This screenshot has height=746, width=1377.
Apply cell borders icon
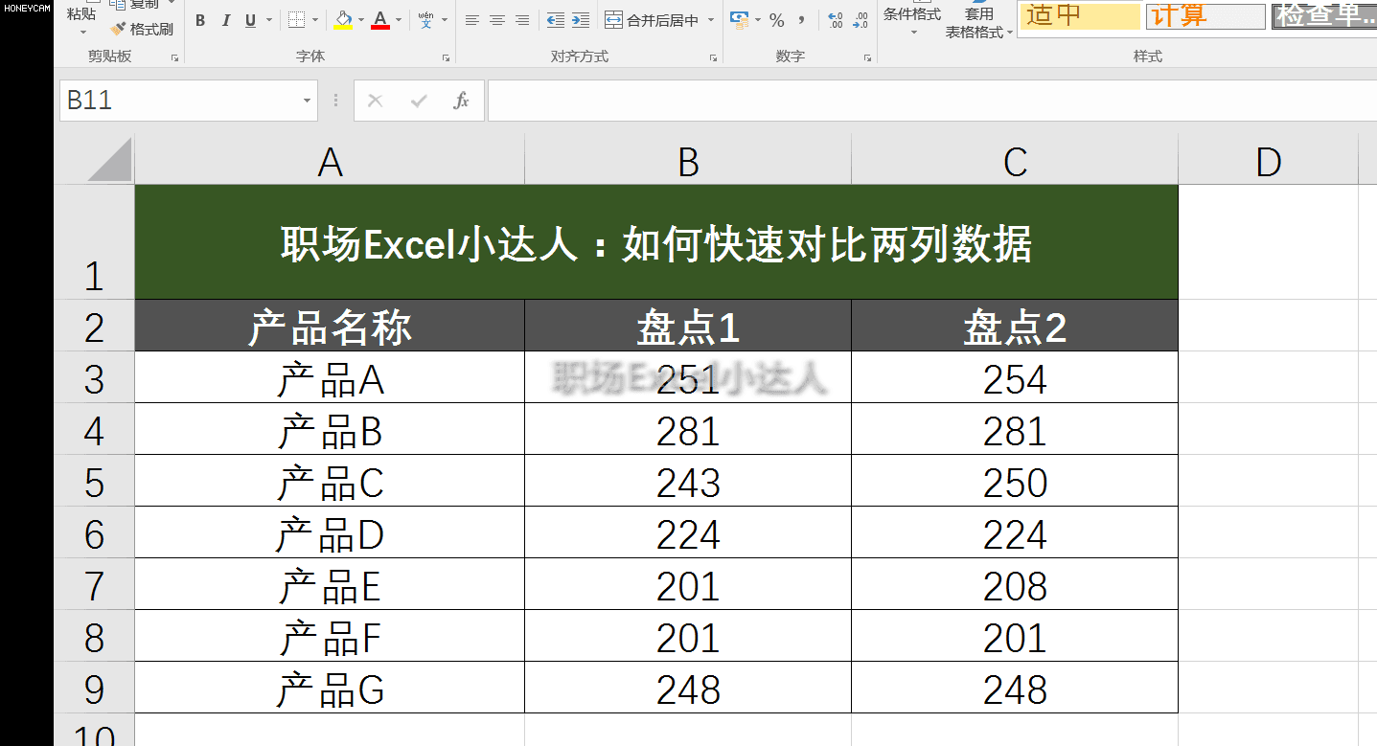coord(296,20)
